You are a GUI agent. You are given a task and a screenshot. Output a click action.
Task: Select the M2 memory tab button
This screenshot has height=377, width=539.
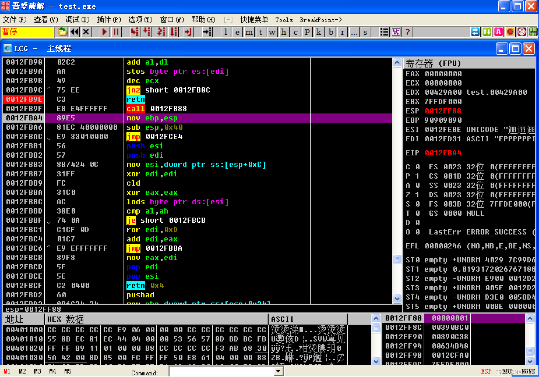coord(22,371)
